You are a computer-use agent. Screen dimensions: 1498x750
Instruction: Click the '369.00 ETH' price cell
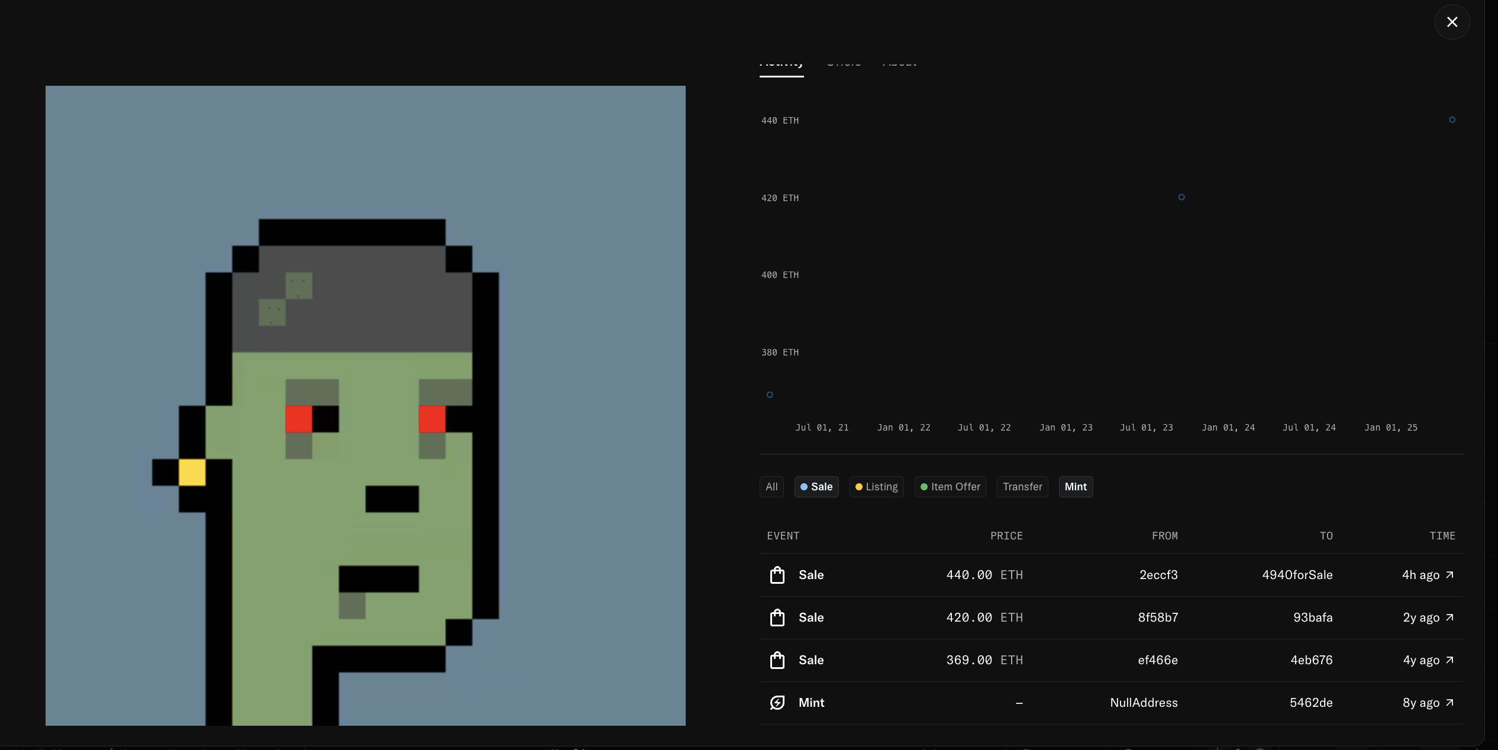(x=984, y=660)
